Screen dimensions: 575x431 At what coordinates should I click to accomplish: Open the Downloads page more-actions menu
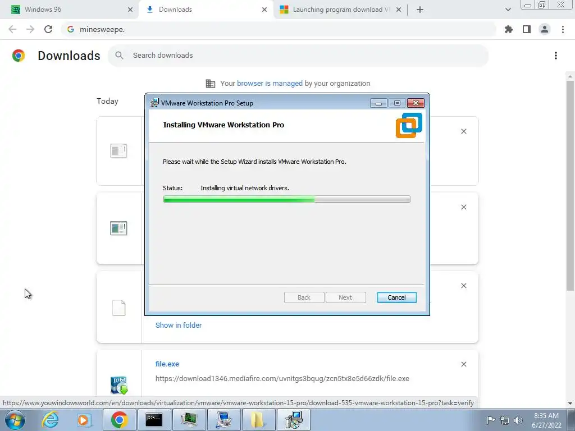pos(556,56)
